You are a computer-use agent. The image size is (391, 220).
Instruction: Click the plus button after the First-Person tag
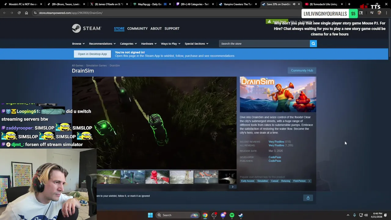click(309, 181)
